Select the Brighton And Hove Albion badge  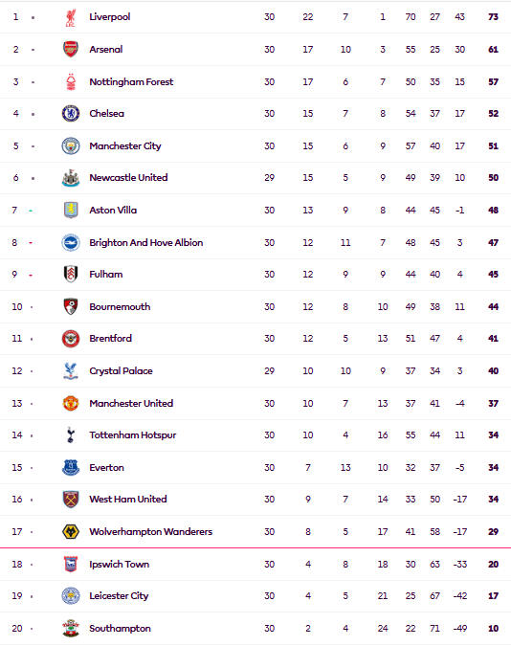point(71,242)
